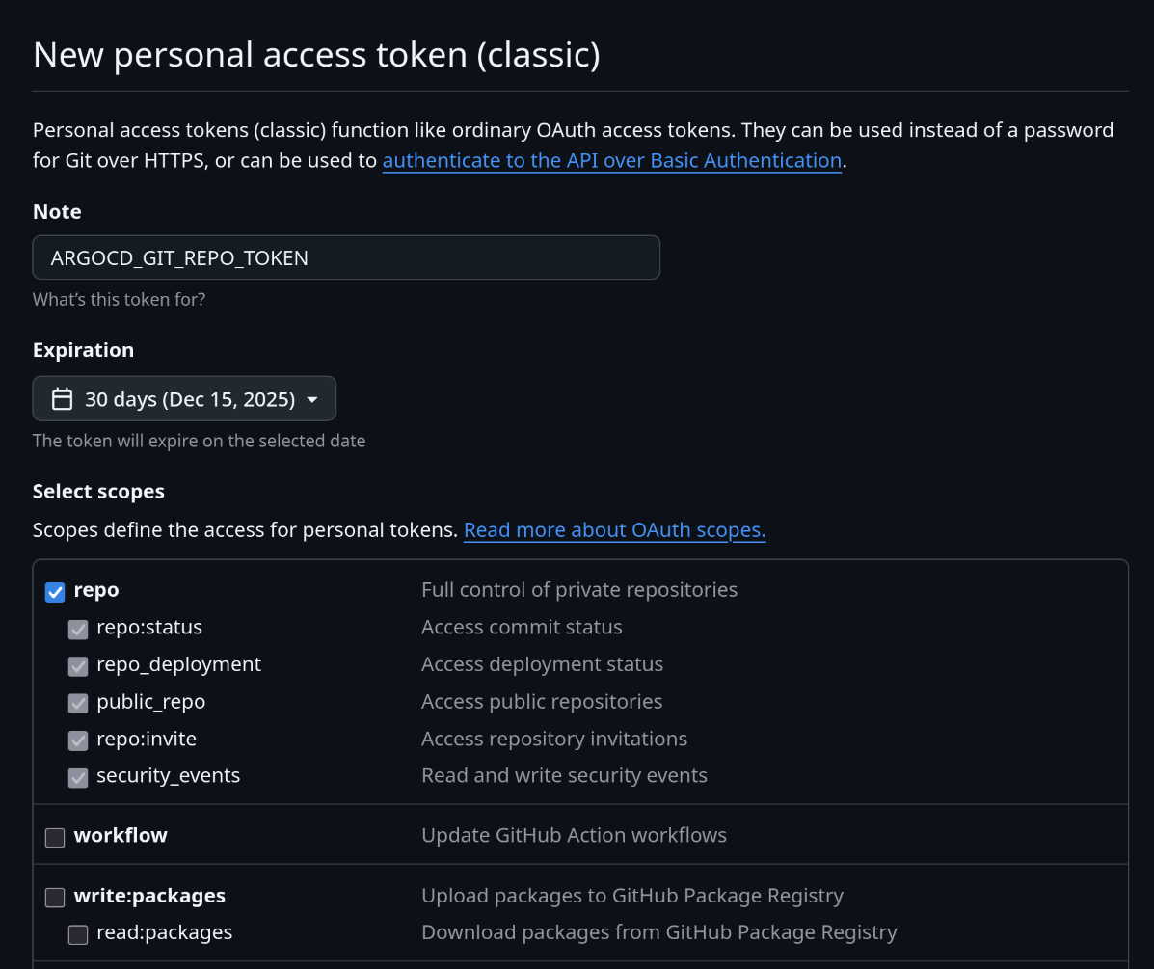Toggle the security_events checkbox
The width and height of the screenshot is (1154, 969).
coord(78,778)
